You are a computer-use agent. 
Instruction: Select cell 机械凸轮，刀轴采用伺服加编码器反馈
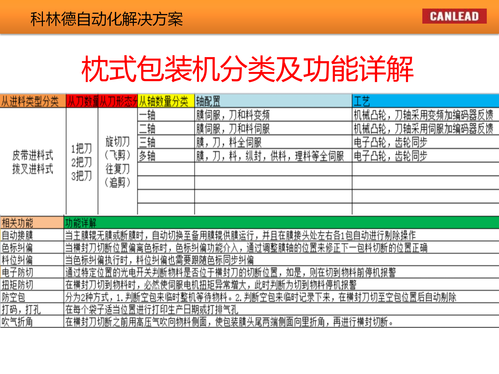[x=425, y=128]
